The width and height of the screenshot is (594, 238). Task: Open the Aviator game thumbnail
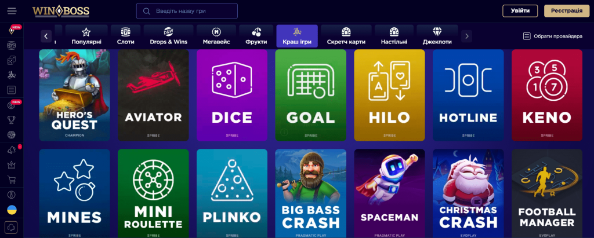pyautogui.click(x=153, y=95)
